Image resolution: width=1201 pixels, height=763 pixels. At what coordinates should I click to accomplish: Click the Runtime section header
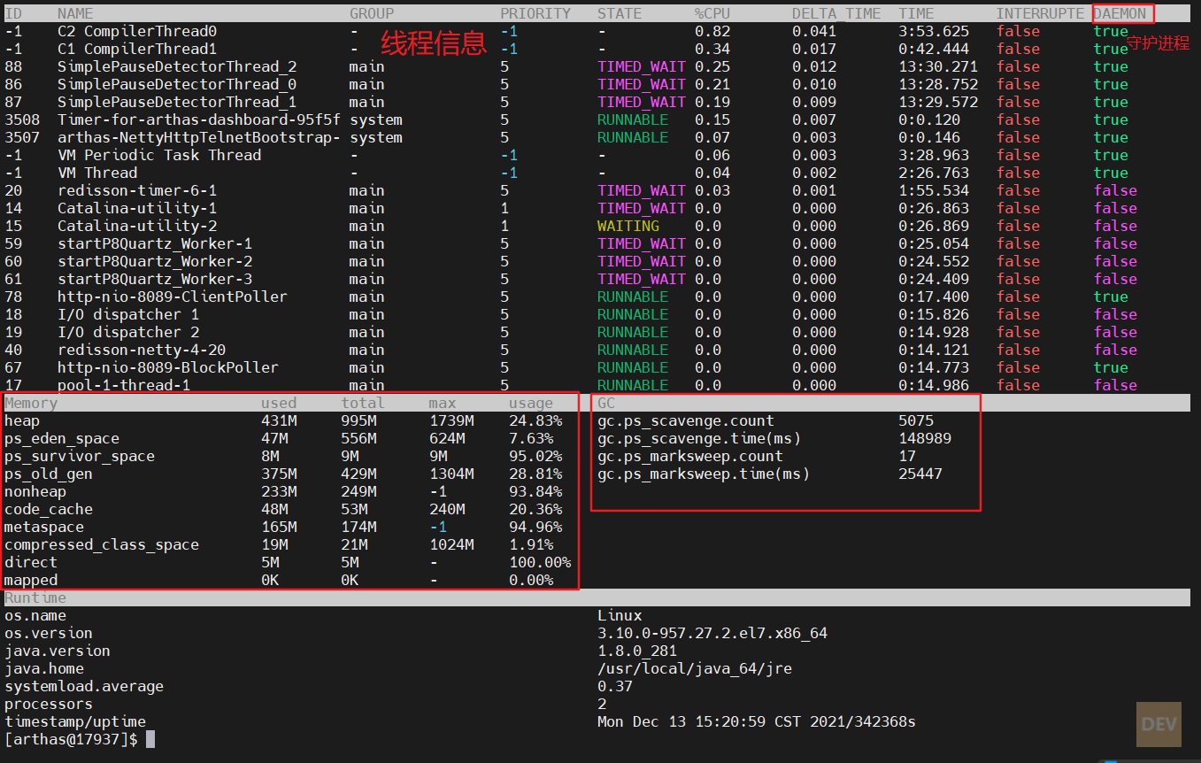(35, 597)
